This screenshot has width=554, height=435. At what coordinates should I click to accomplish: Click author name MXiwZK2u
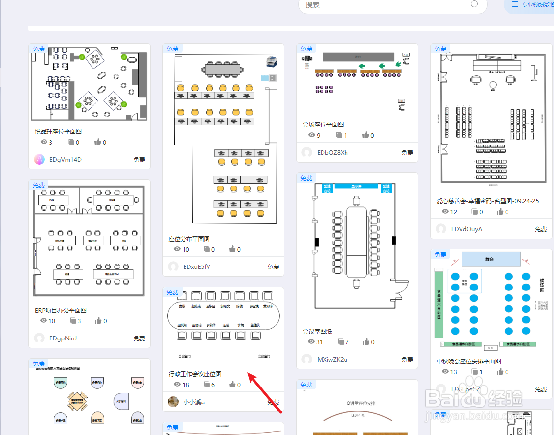coord(332,360)
